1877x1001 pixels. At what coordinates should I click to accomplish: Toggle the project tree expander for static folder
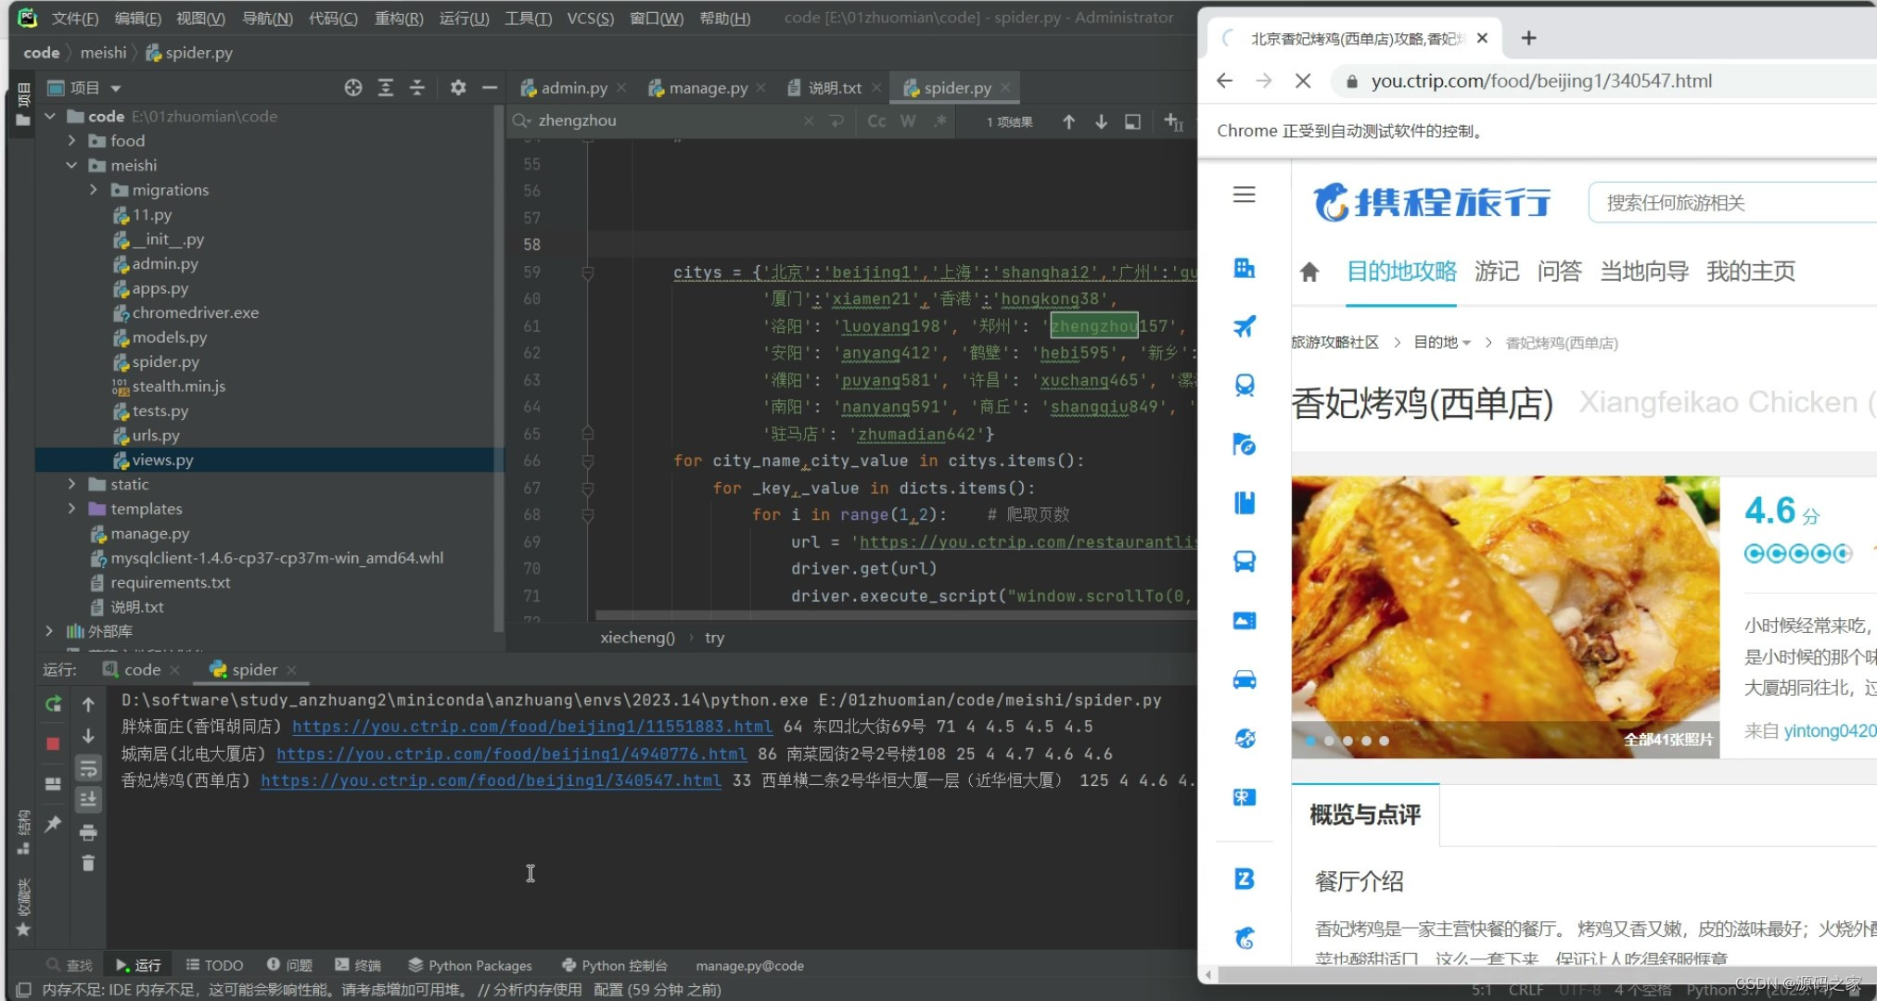coord(70,484)
